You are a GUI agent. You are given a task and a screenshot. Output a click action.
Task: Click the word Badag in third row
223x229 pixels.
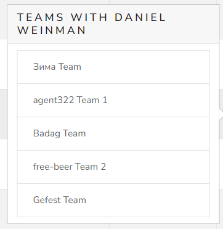click(x=47, y=133)
